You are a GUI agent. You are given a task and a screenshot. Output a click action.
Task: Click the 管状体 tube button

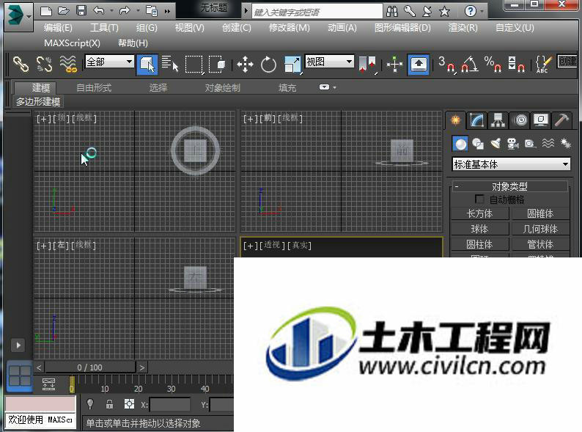point(540,244)
